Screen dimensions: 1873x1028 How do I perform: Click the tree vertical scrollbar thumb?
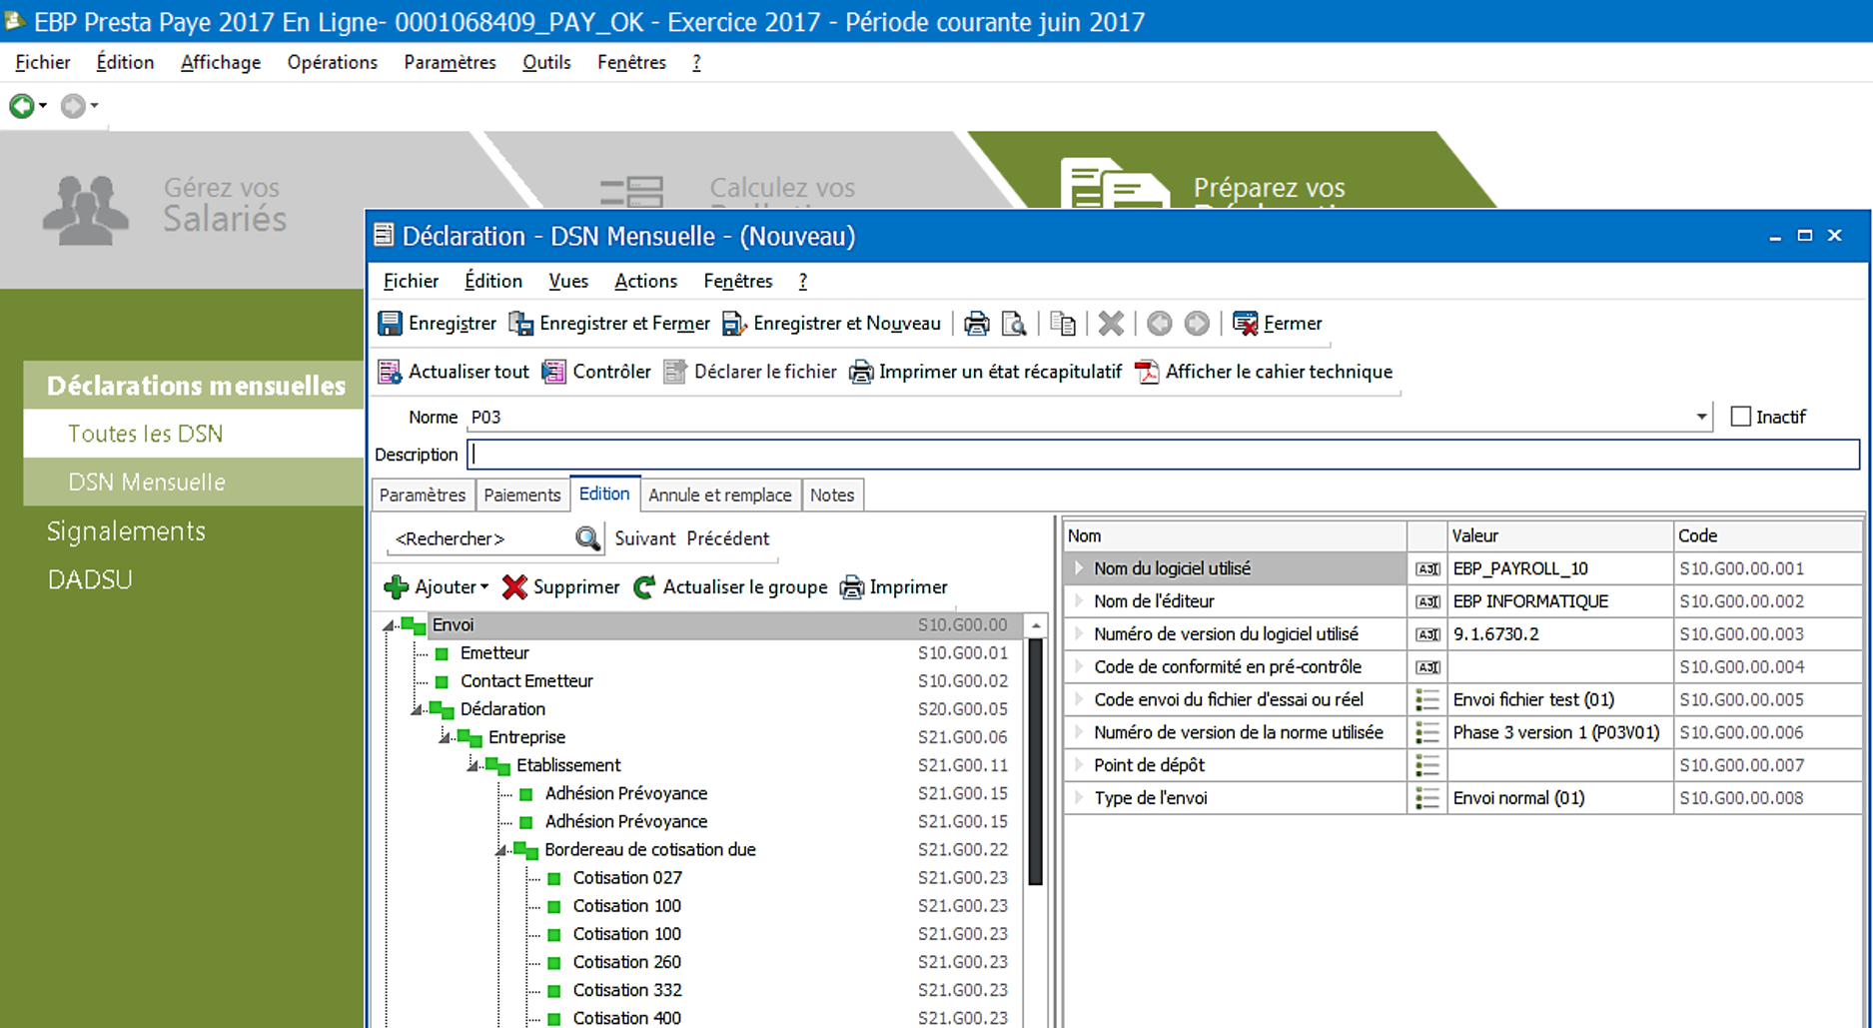pos(1036,761)
